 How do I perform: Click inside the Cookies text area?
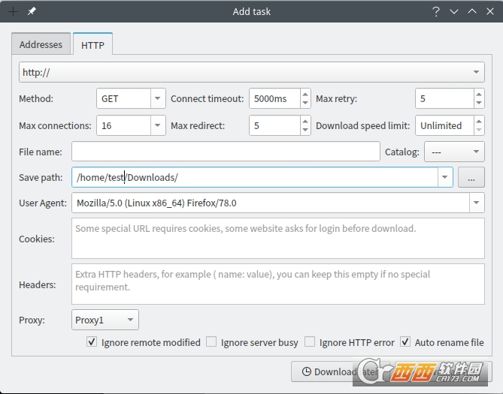pos(278,239)
